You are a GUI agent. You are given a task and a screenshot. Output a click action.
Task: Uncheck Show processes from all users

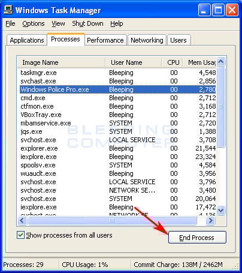20,235
